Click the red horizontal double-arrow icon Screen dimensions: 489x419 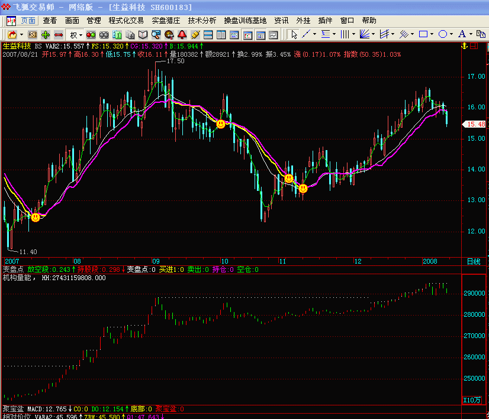pyautogui.click(x=59, y=34)
